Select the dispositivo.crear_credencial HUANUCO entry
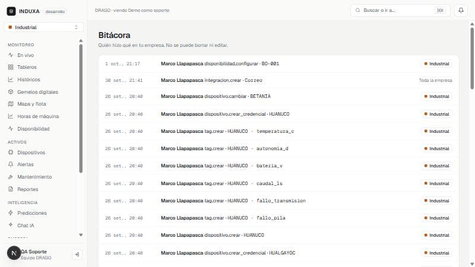The image size is (475, 267). pos(278,114)
